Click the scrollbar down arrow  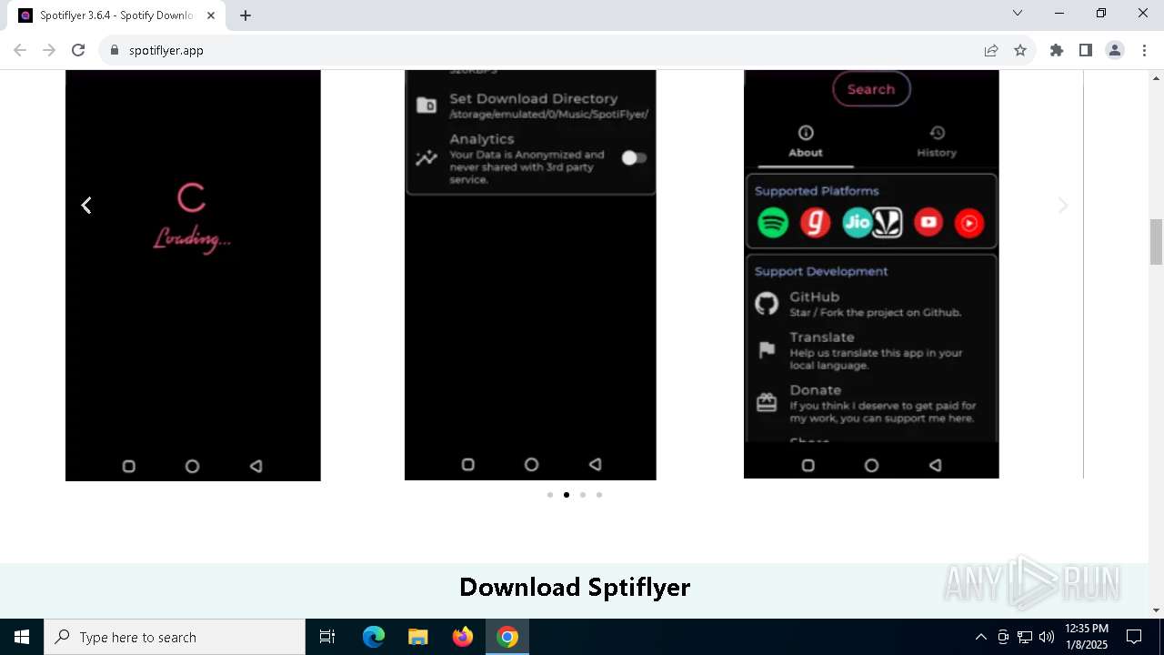(1156, 610)
